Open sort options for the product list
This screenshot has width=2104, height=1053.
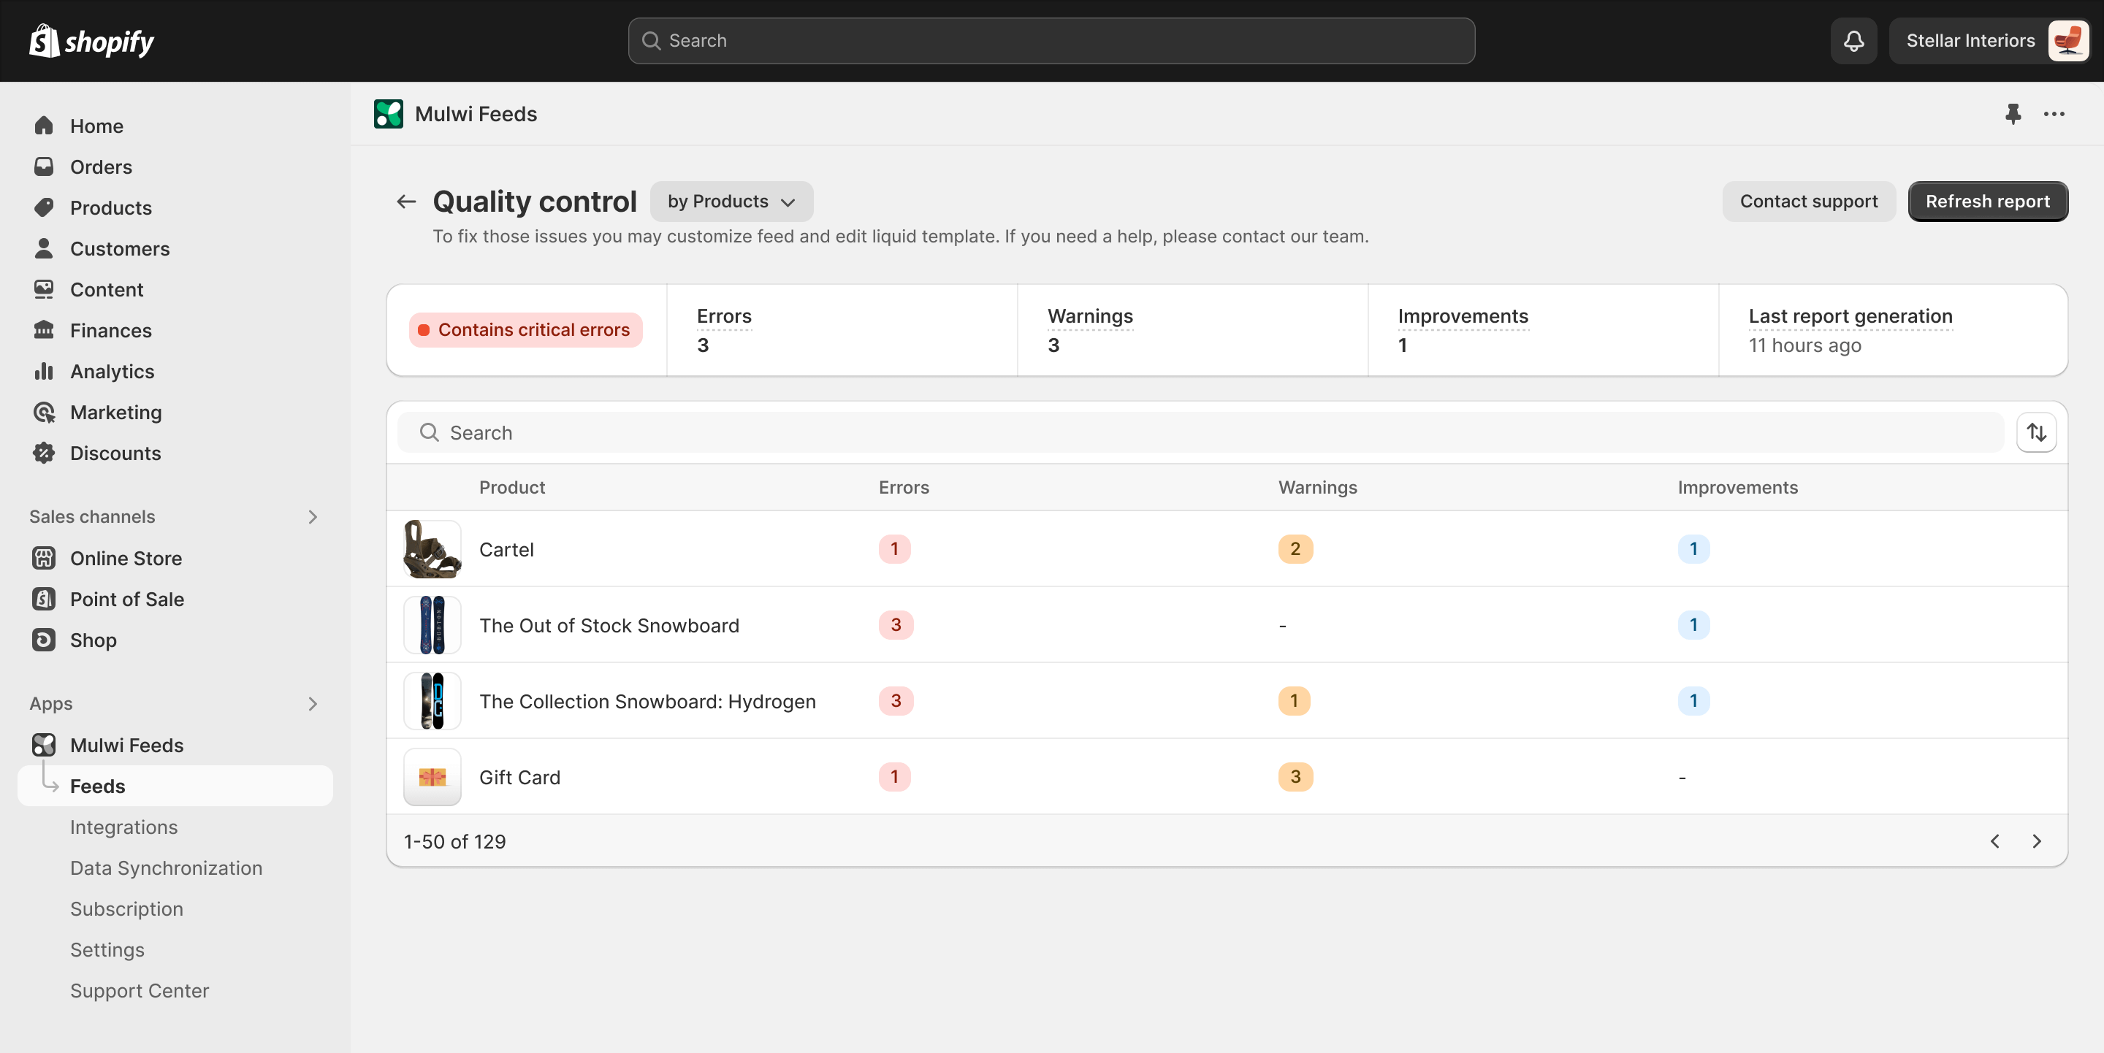(x=2036, y=432)
